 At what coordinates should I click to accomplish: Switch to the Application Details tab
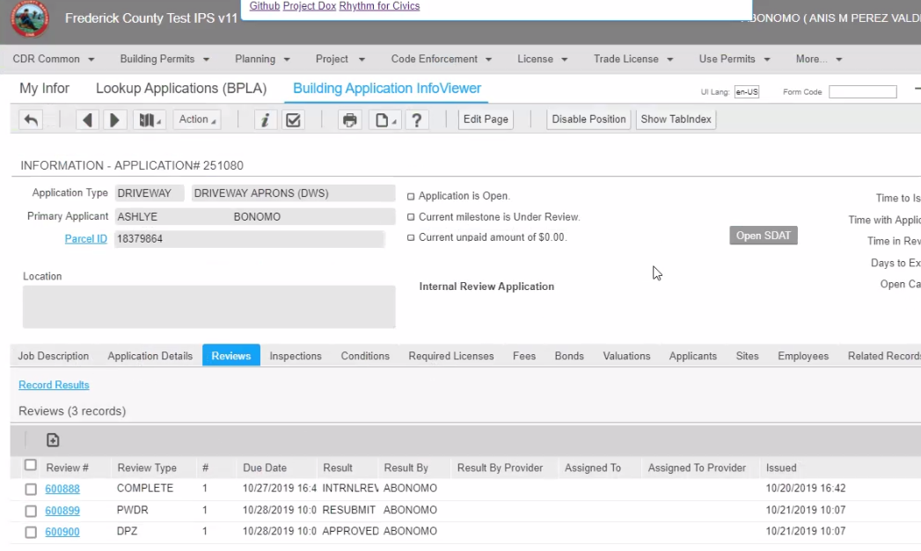[150, 356]
